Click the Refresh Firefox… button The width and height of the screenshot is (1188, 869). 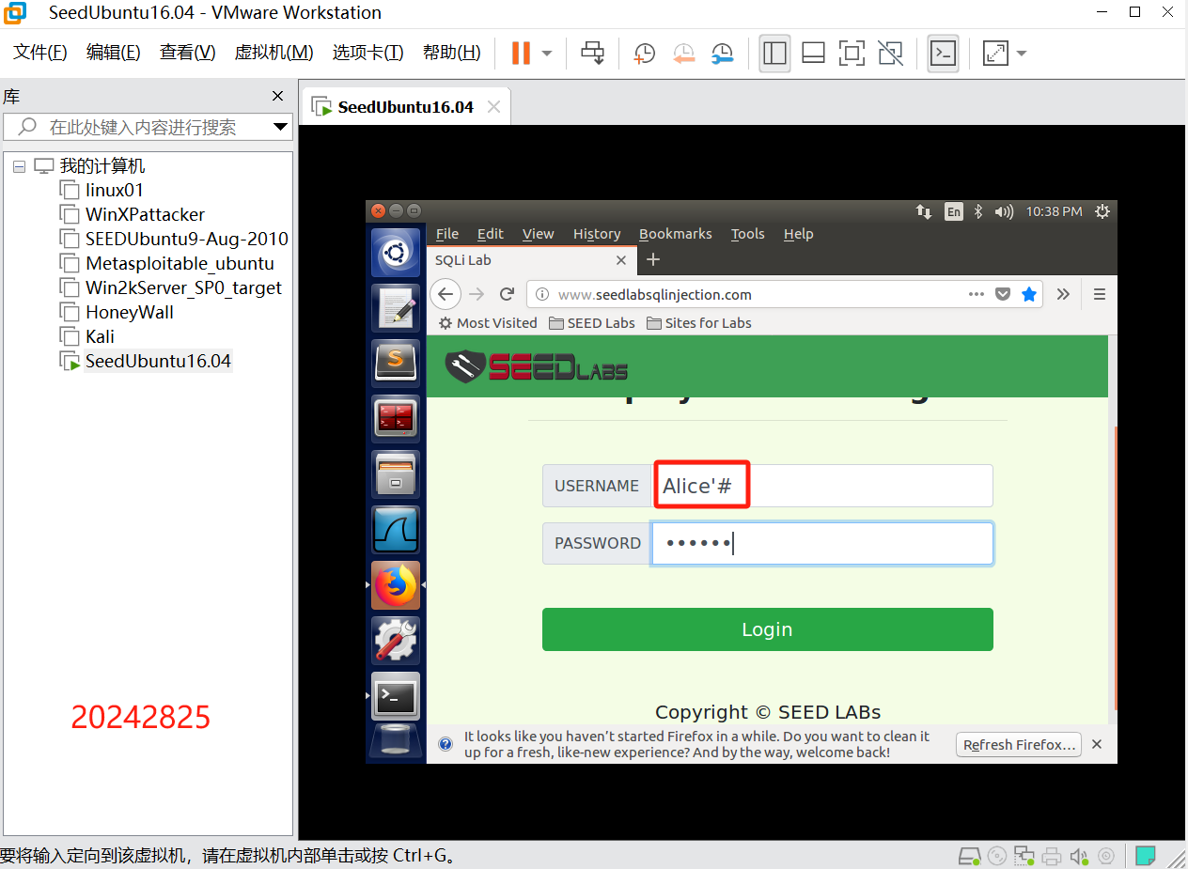click(x=1019, y=745)
